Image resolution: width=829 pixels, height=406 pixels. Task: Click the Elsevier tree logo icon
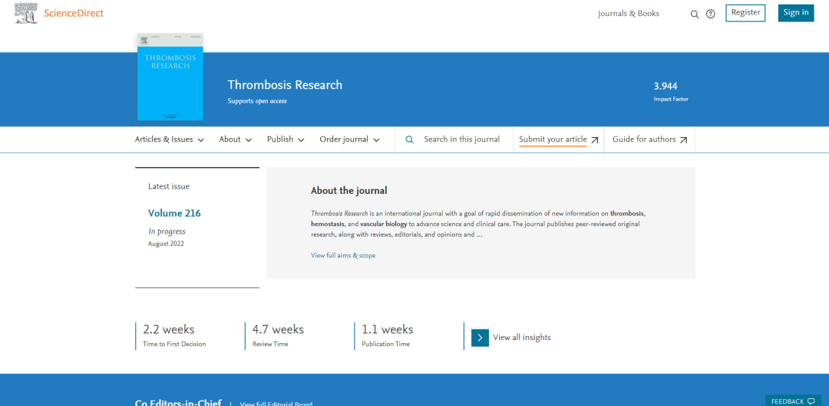(26, 13)
